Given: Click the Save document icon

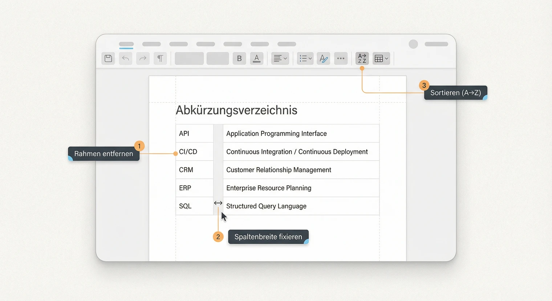Looking at the screenshot, I should coord(108,58).
